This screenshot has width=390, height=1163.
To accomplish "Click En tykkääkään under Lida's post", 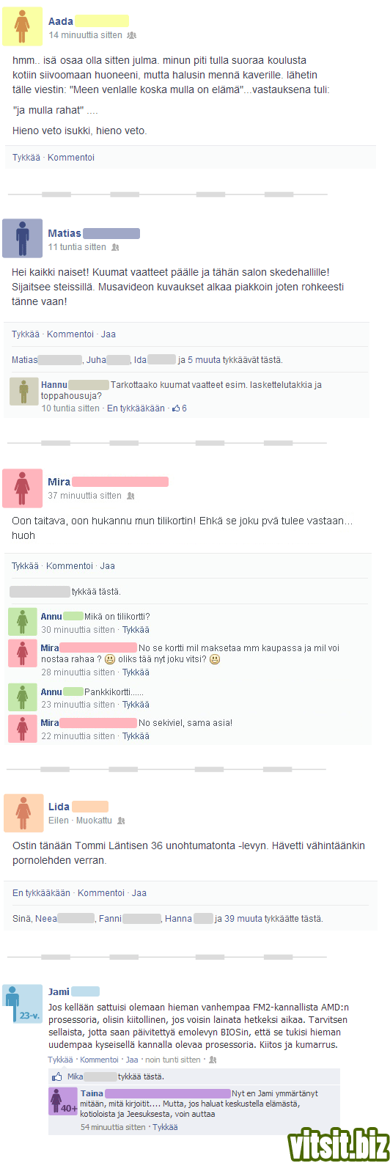I will pyautogui.click(x=42, y=893).
